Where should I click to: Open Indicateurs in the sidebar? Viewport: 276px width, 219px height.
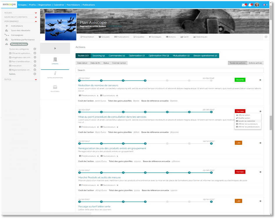click(x=17, y=26)
